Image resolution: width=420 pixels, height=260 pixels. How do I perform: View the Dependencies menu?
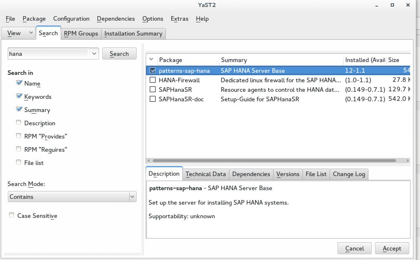click(x=116, y=19)
